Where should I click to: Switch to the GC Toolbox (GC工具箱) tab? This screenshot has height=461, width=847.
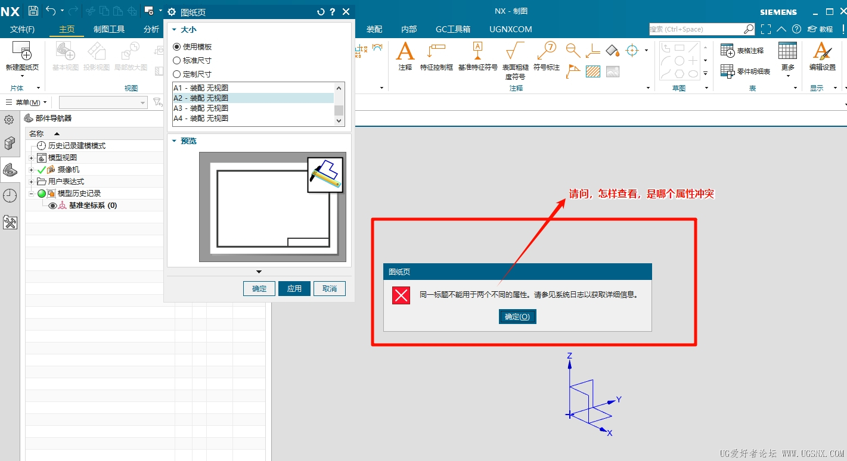click(453, 29)
